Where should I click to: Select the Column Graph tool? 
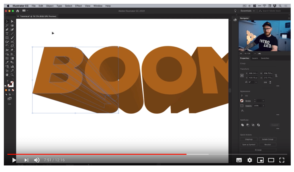[x=12, y=67]
